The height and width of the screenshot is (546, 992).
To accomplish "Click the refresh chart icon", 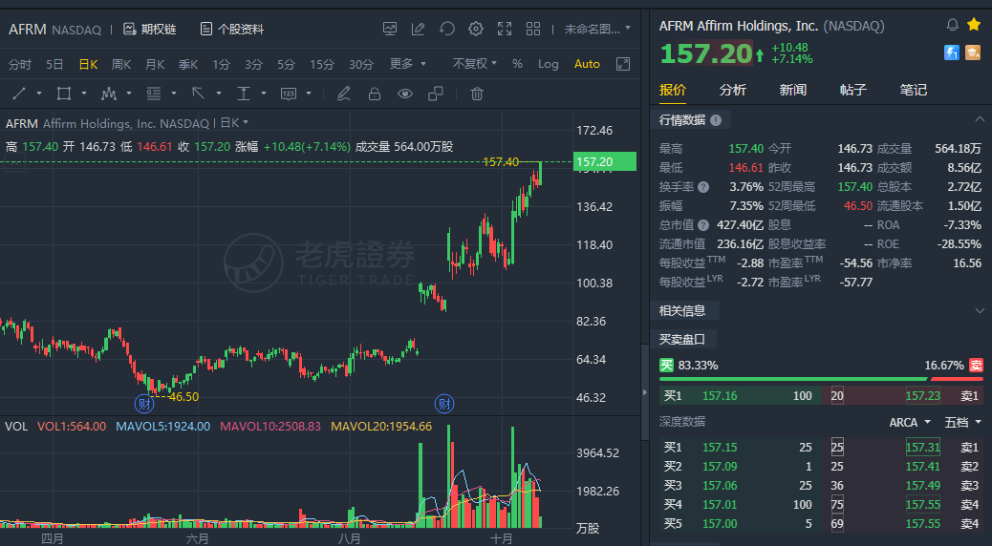I will click(x=447, y=29).
